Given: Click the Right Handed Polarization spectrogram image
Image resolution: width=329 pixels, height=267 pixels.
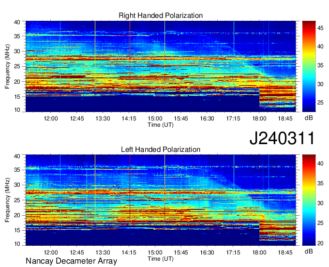Looking at the screenshot, I should (x=161, y=66).
